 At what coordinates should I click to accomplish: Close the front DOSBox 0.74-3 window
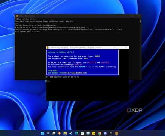(126, 47)
